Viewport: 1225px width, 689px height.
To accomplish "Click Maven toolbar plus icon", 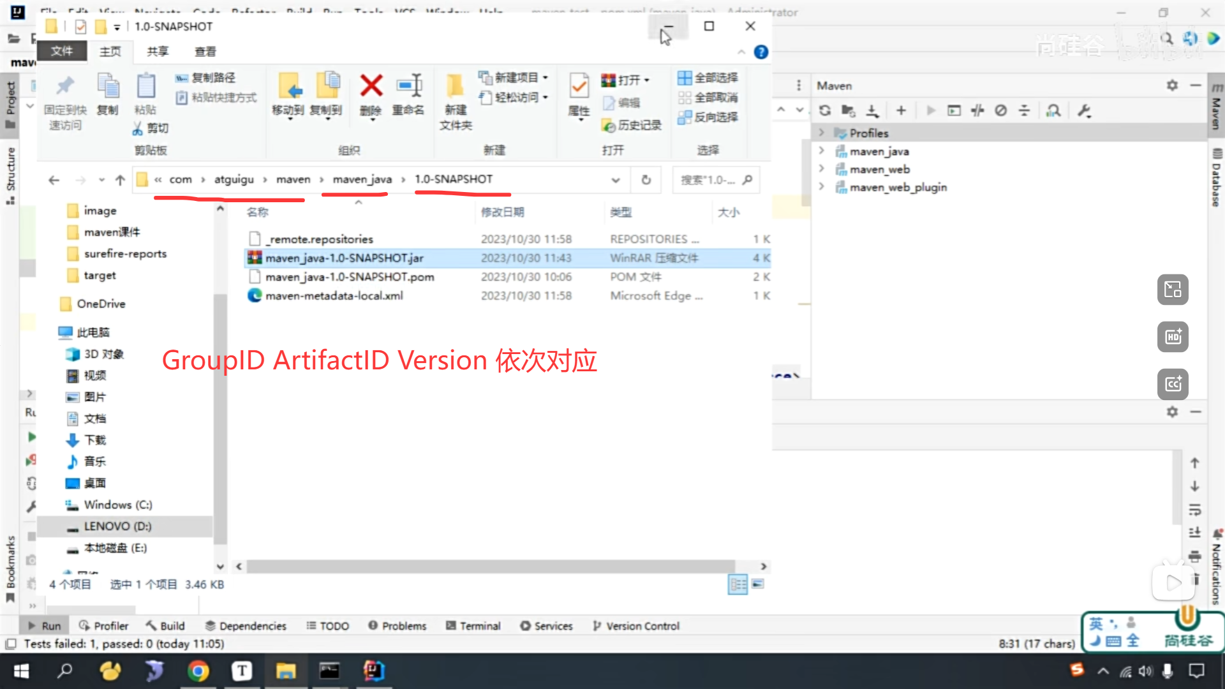I will click(x=901, y=110).
